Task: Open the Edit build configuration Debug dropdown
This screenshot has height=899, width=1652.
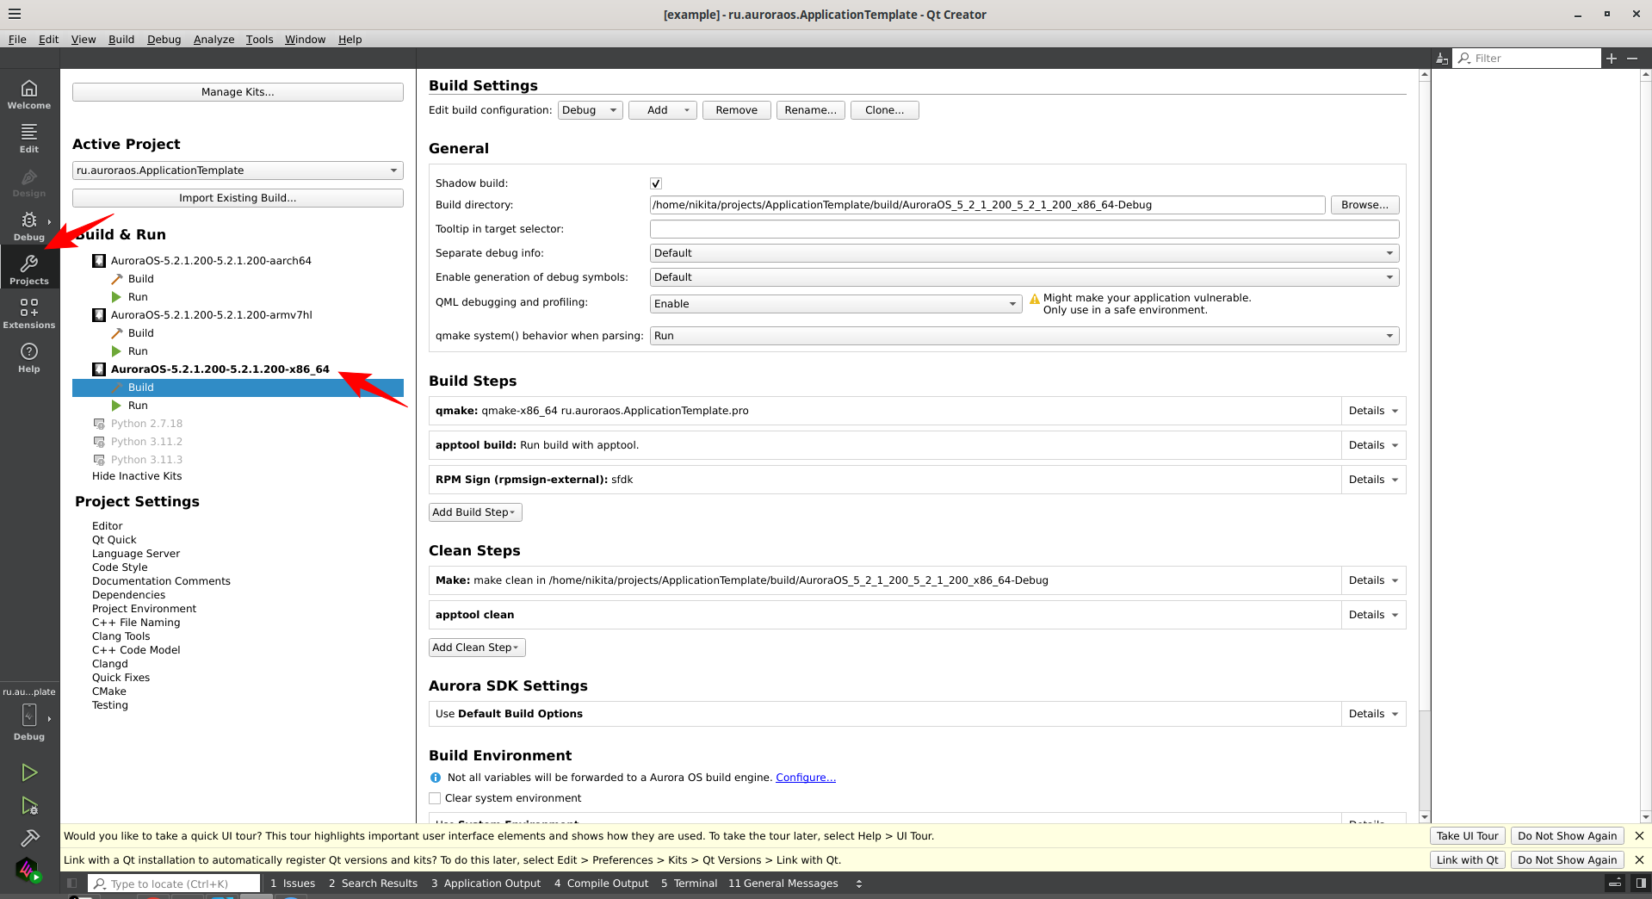Action: pyautogui.click(x=591, y=110)
